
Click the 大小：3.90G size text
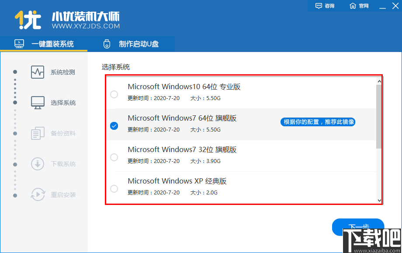(x=205, y=161)
